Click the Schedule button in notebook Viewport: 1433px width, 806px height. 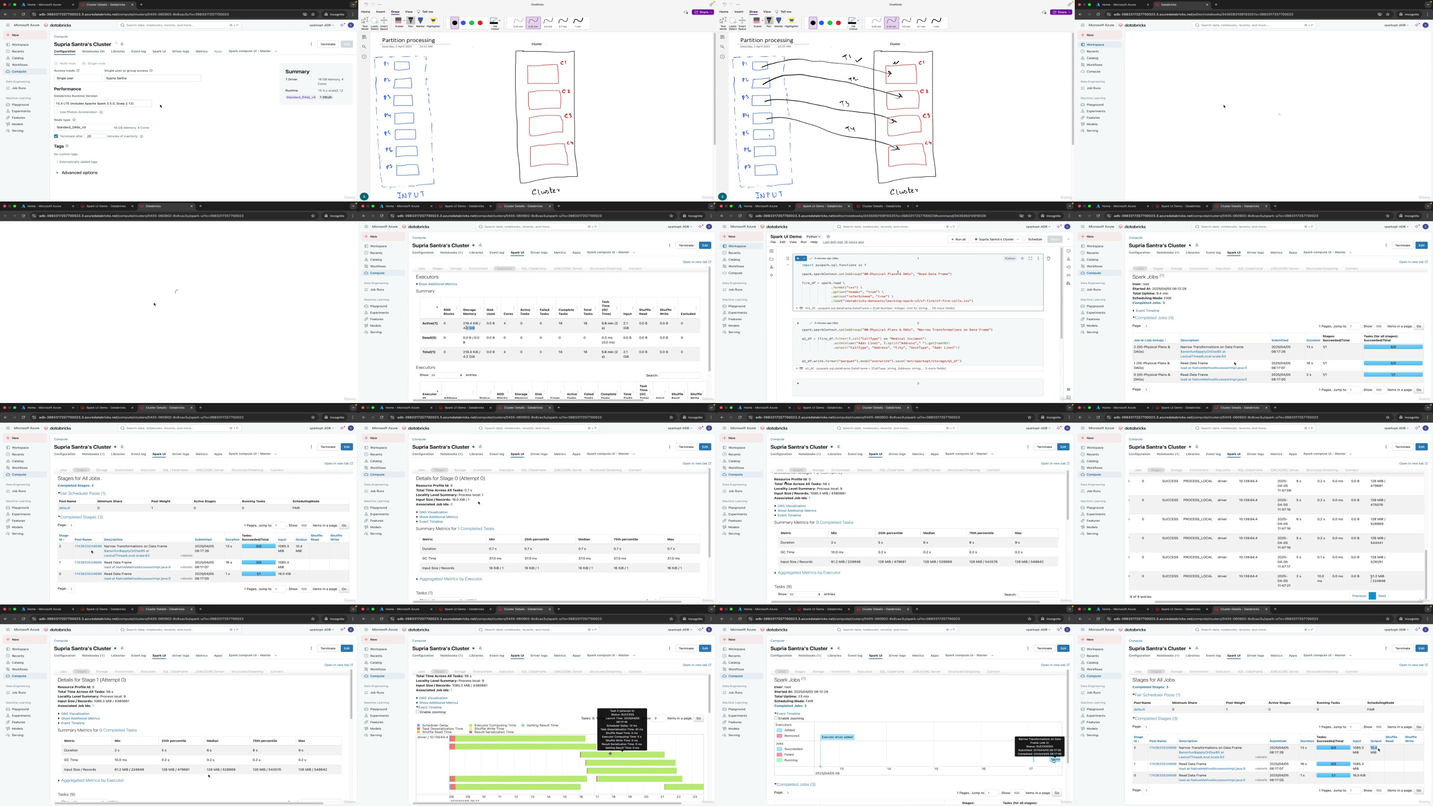[x=1035, y=239]
